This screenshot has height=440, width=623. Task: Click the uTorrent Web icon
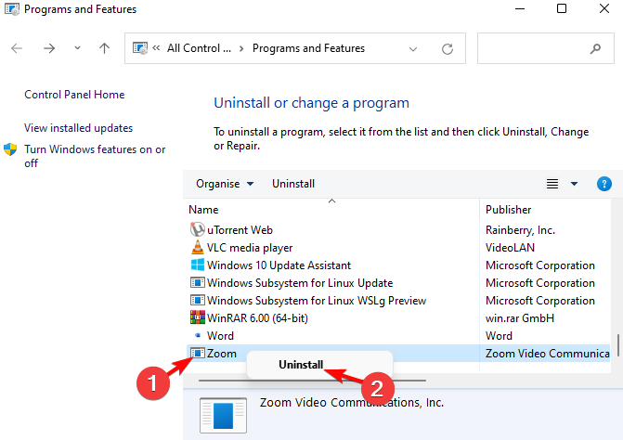pos(197,229)
